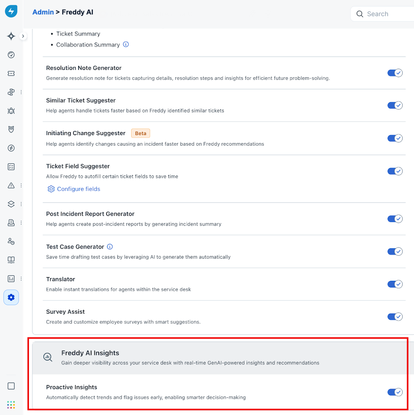This screenshot has height=415, width=414.
Task: Click the info icon beside Test Case Generator
Action: click(x=110, y=247)
